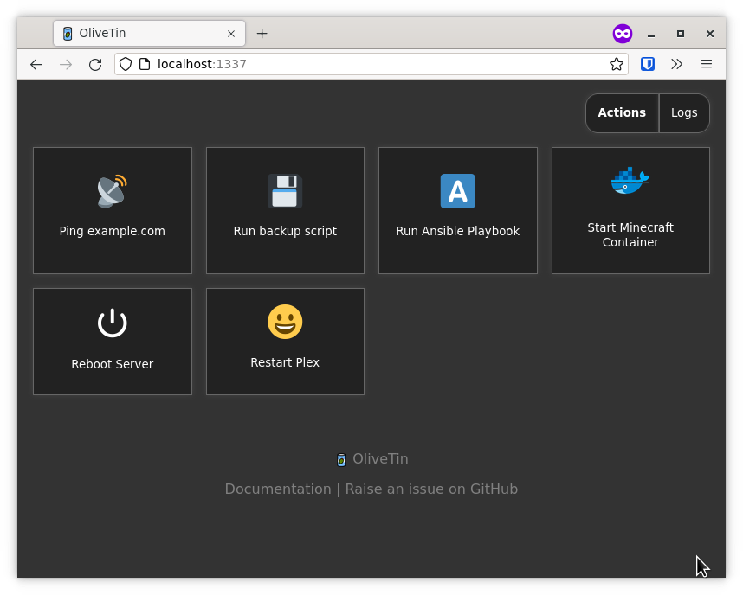Open the browser hamburger menu

(x=707, y=64)
